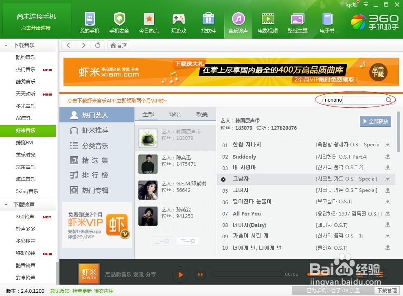Click the 首页 home button
The height and width of the screenshot is (296, 403).
pos(118,45)
